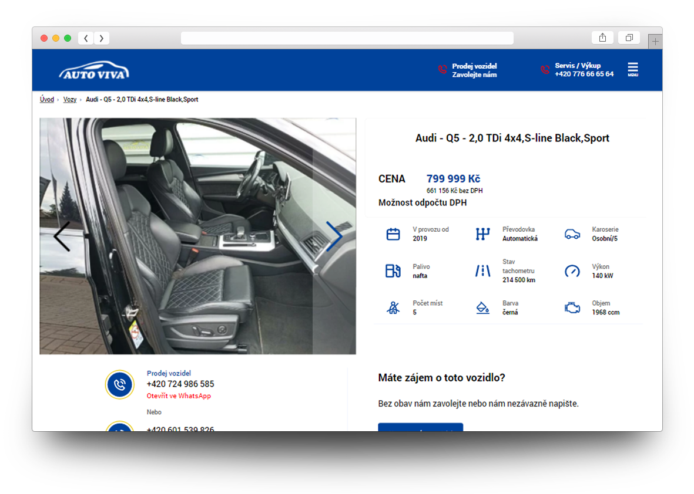This screenshot has width=694, height=494.
Task: Click the browser address bar
Action: click(x=347, y=38)
